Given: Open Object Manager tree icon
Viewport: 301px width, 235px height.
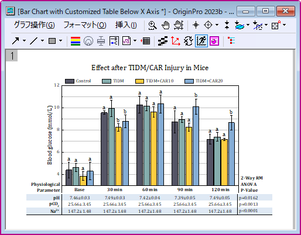Looking at the screenshot, I should click(231, 41).
